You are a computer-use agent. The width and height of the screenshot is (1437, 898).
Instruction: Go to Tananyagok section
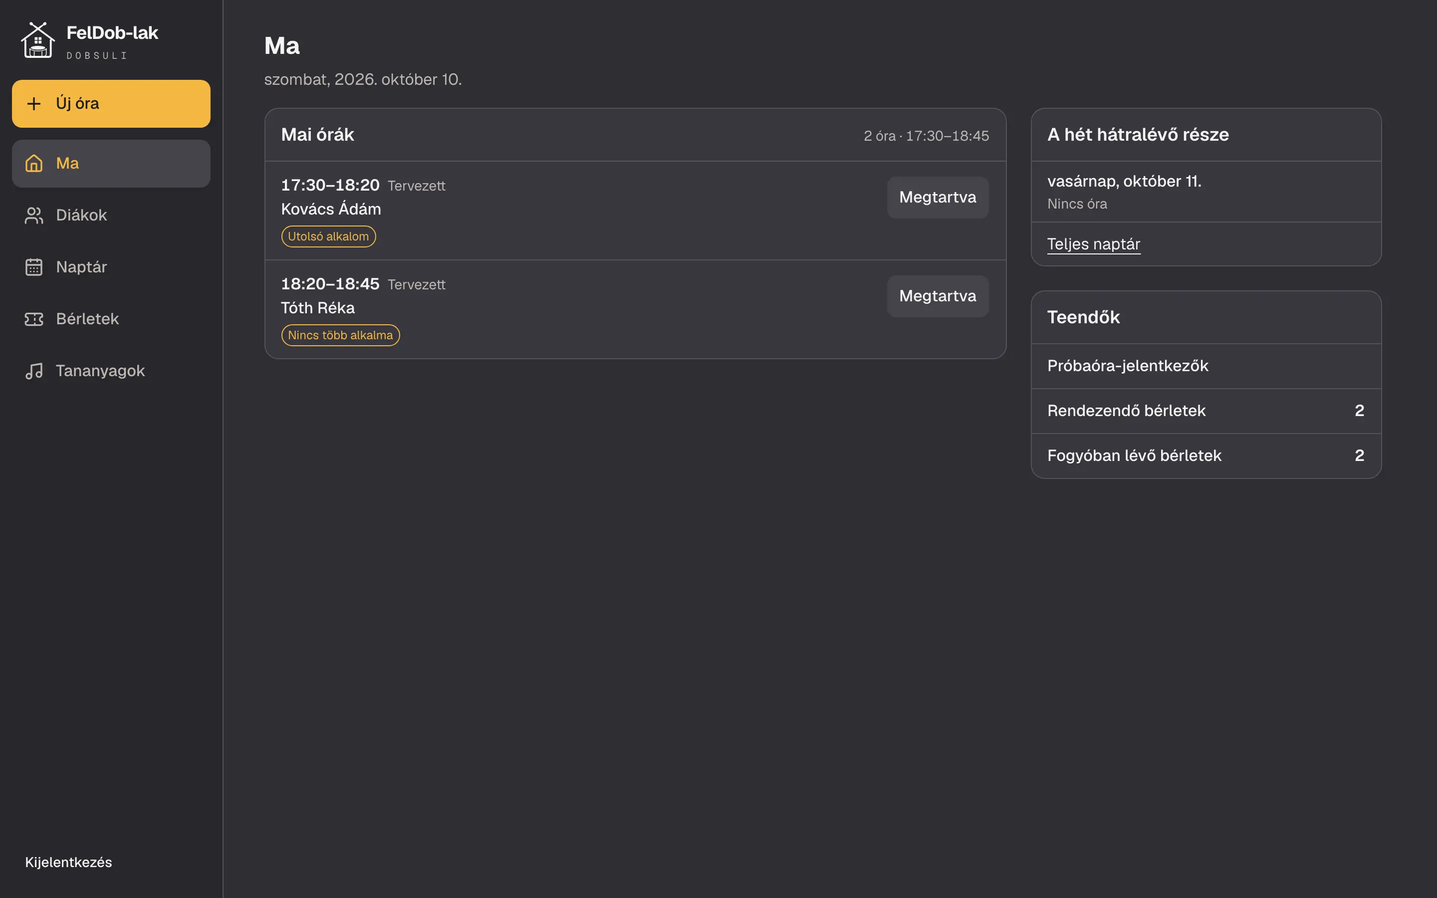[x=111, y=371]
